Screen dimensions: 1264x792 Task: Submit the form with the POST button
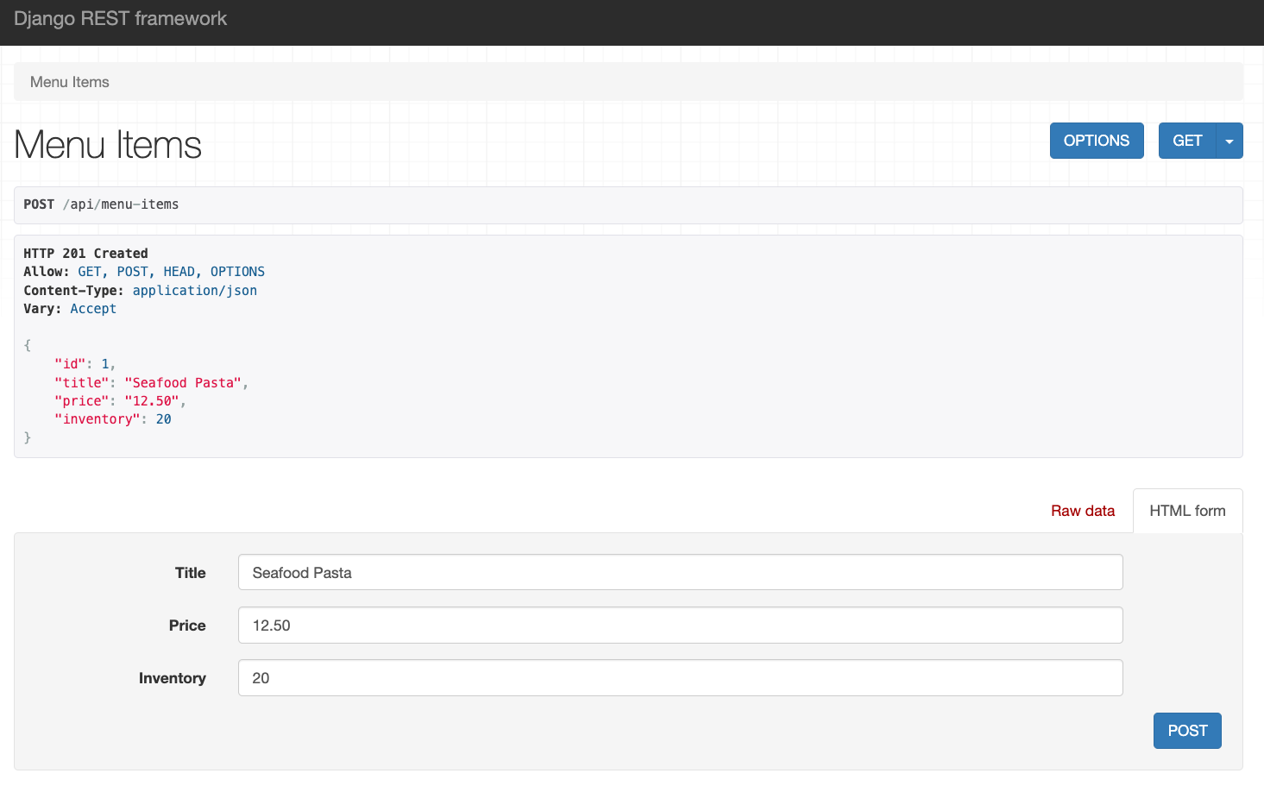pyautogui.click(x=1186, y=730)
